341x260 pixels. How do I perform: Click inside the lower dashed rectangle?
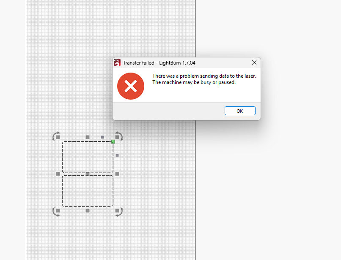[x=88, y=191]
